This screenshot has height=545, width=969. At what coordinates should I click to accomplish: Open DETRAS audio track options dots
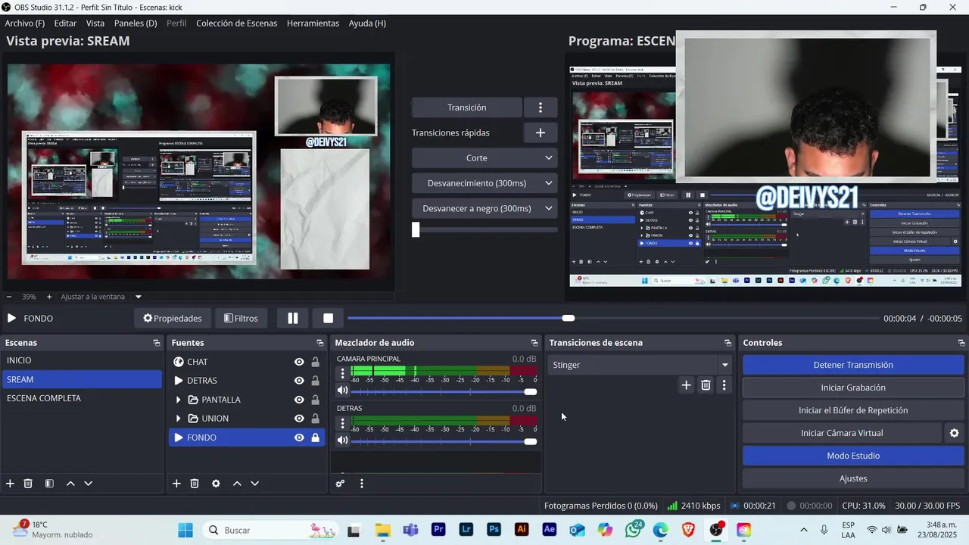[x=343, y=422]
